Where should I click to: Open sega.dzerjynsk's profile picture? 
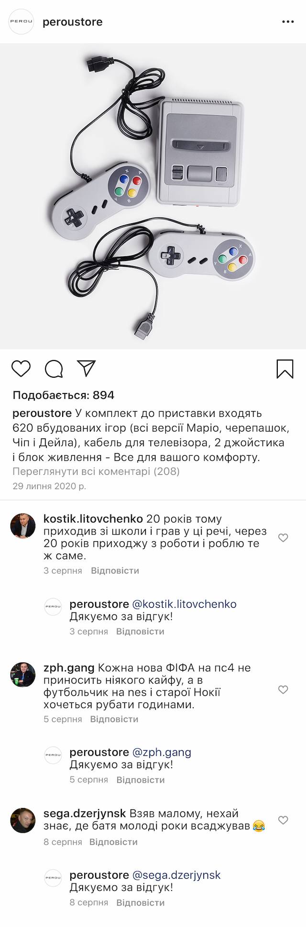[22, 820]
